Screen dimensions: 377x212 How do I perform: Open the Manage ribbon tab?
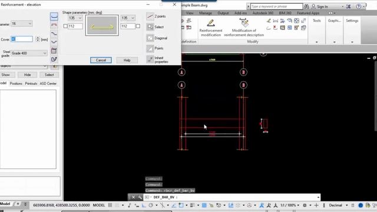206,13
